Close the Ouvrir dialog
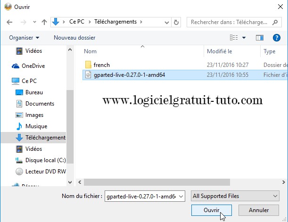The image size is (288, 222). pyautogui.click(x=280, y=7)
